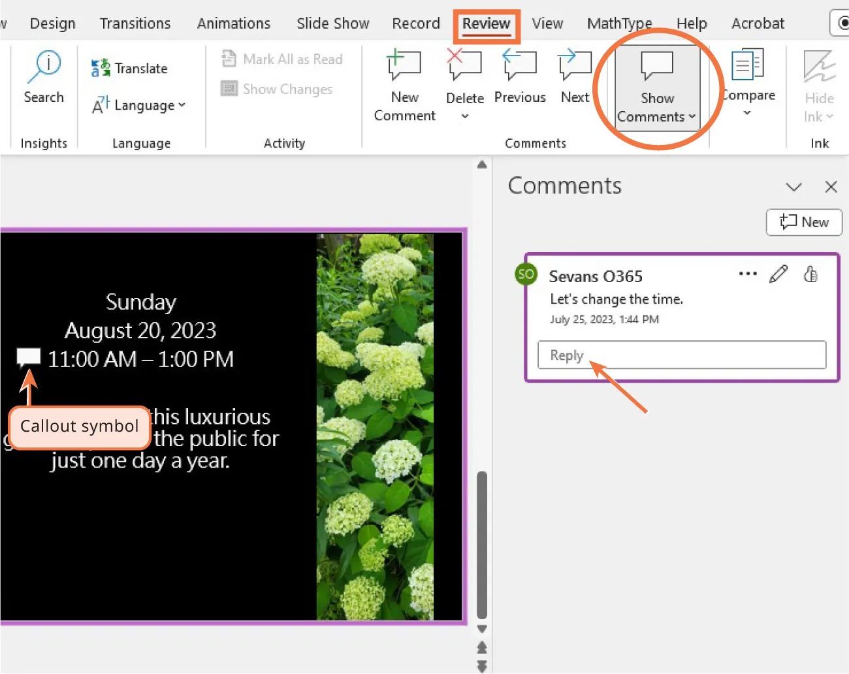Open more comment actions with the ellipsis
The height and width of the screenshot is (674, 849).
(747, 274)
